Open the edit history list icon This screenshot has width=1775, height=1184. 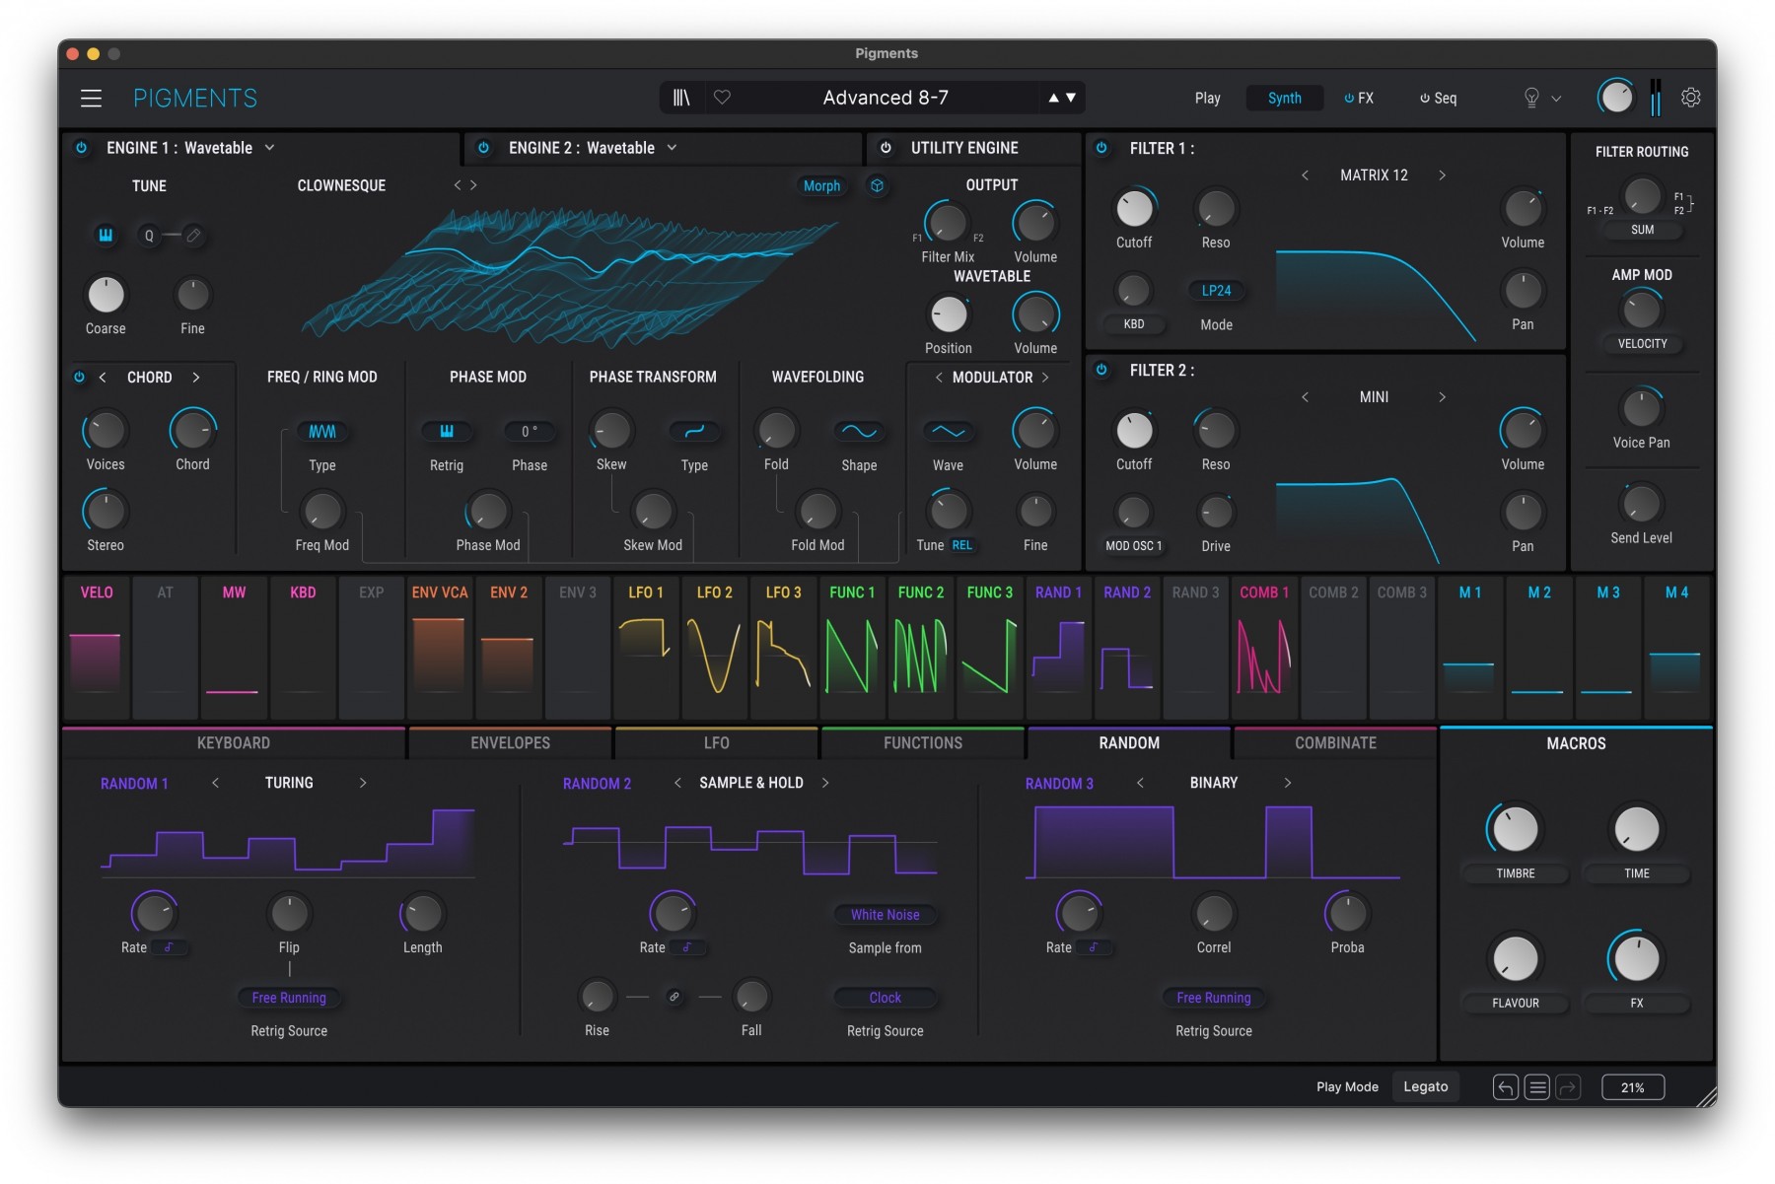pyautogui.click(x=1536, y=1087)
